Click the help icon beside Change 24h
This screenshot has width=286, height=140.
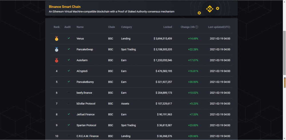(x=197, y=27)
